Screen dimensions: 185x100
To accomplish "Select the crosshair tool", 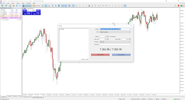I will click(76, 6).
